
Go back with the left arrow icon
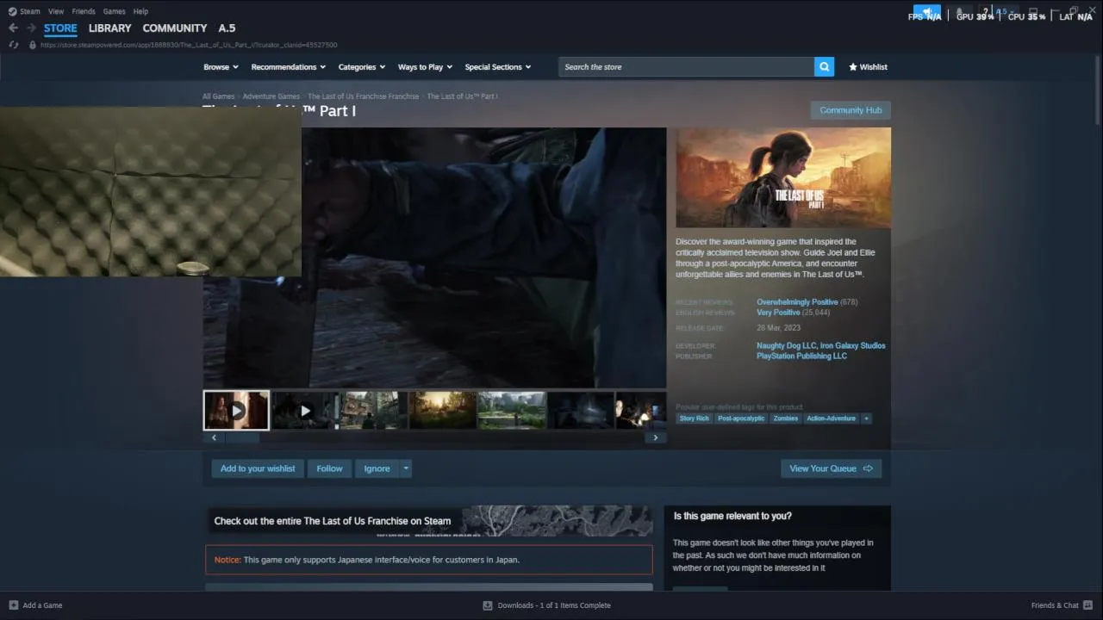(13, 28)
